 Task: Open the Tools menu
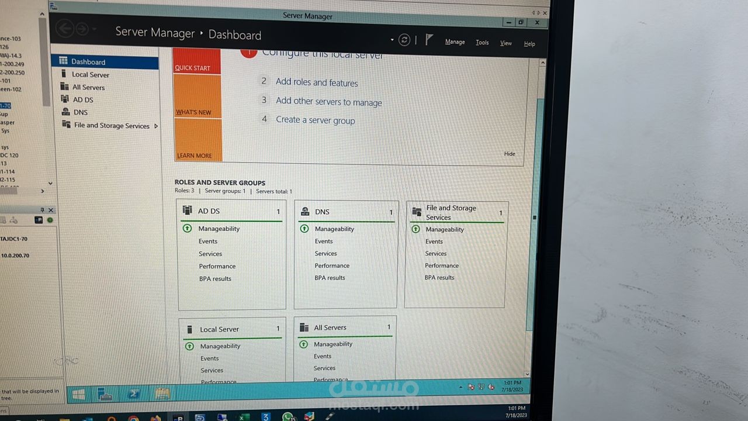(x=482, y=42)
